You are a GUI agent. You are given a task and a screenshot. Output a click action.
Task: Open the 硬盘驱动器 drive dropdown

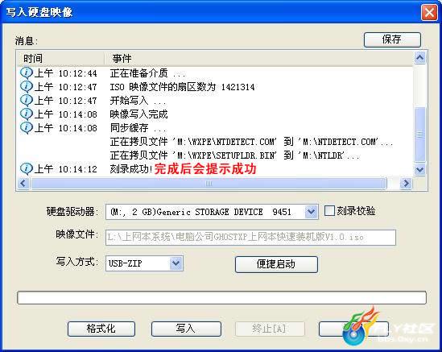tap(311, 212)
